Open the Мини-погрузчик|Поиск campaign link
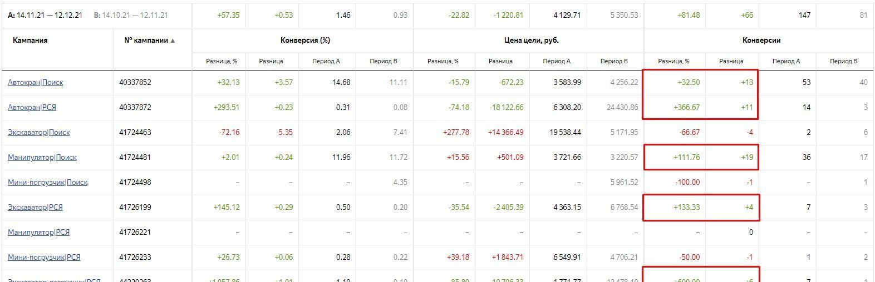This screenshot has height=282, width=875. coord(48,182)
